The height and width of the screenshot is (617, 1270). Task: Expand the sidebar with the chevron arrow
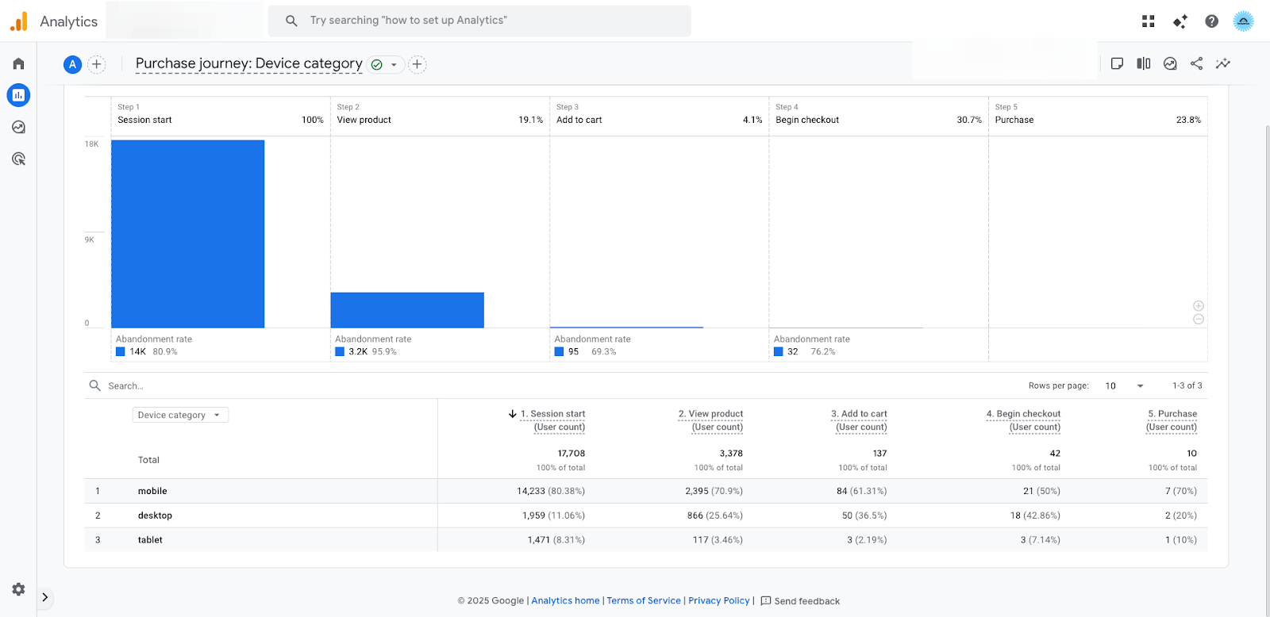45,597
